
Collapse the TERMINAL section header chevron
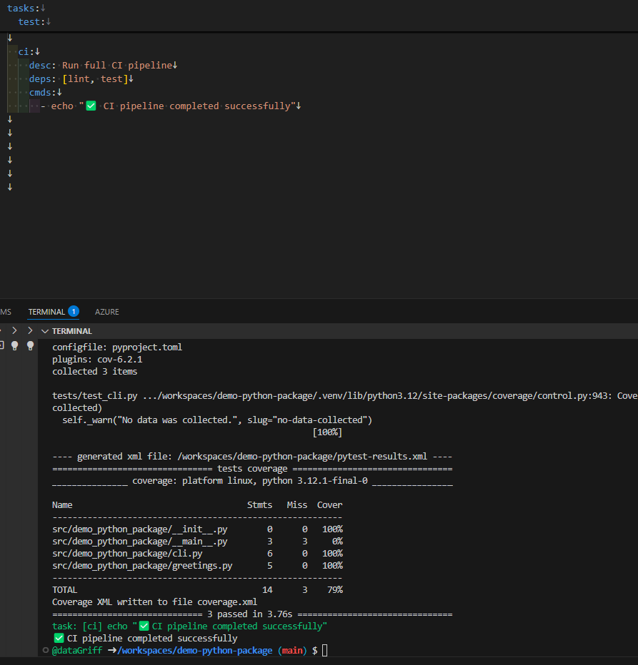(x=45, y=331)
